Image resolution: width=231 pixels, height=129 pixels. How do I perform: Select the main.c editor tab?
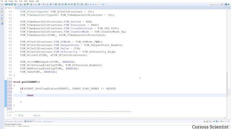(x=10, y=8)
